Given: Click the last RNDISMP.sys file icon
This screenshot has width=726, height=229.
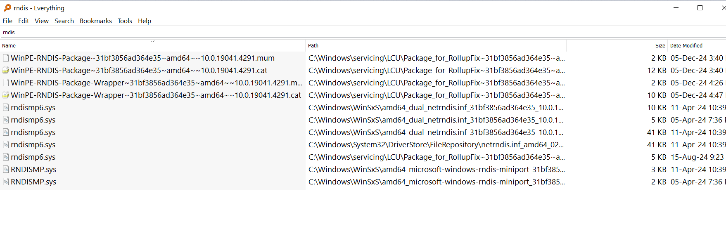Looking at the screenshot, I should tap(6, 182).
